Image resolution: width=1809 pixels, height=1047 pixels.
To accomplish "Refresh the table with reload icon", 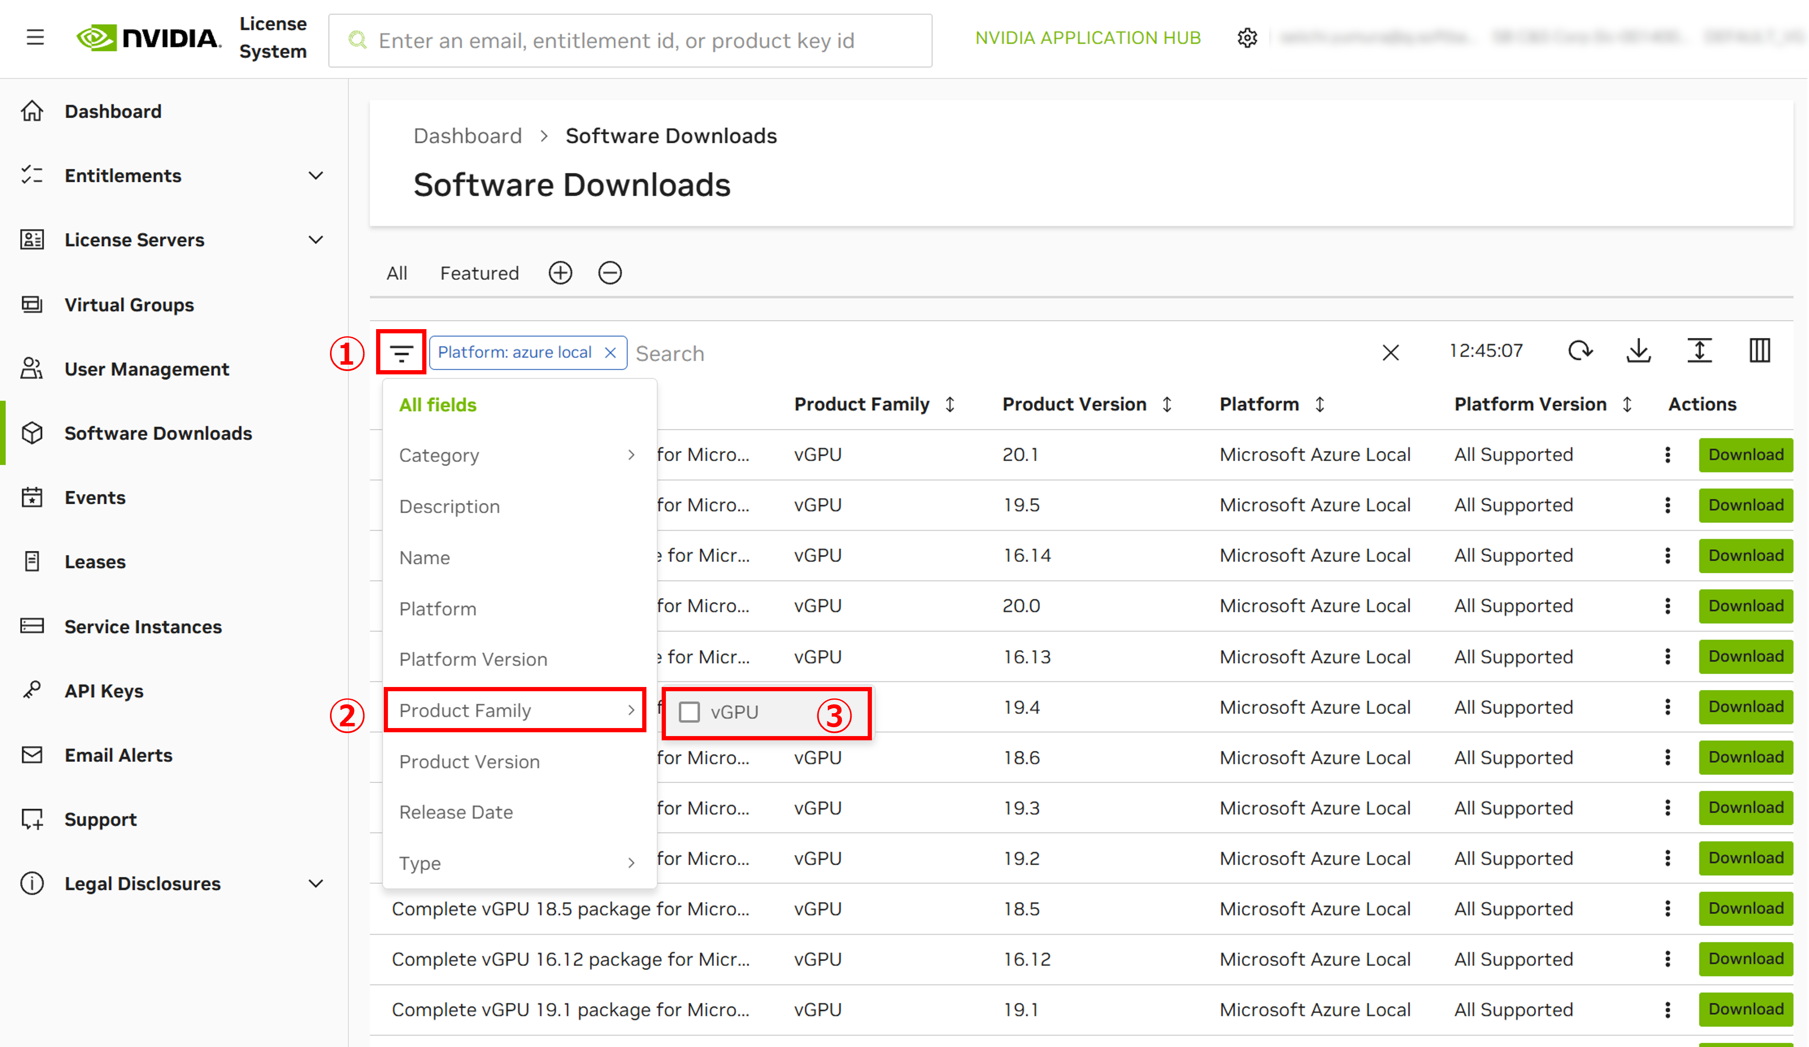I will 1580,351.
